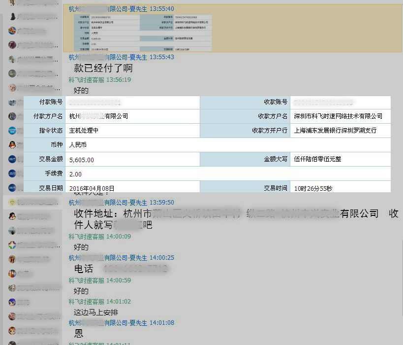Open the baby face avatar contact
This screenshot has width=403, height=345.
[12, 88]
